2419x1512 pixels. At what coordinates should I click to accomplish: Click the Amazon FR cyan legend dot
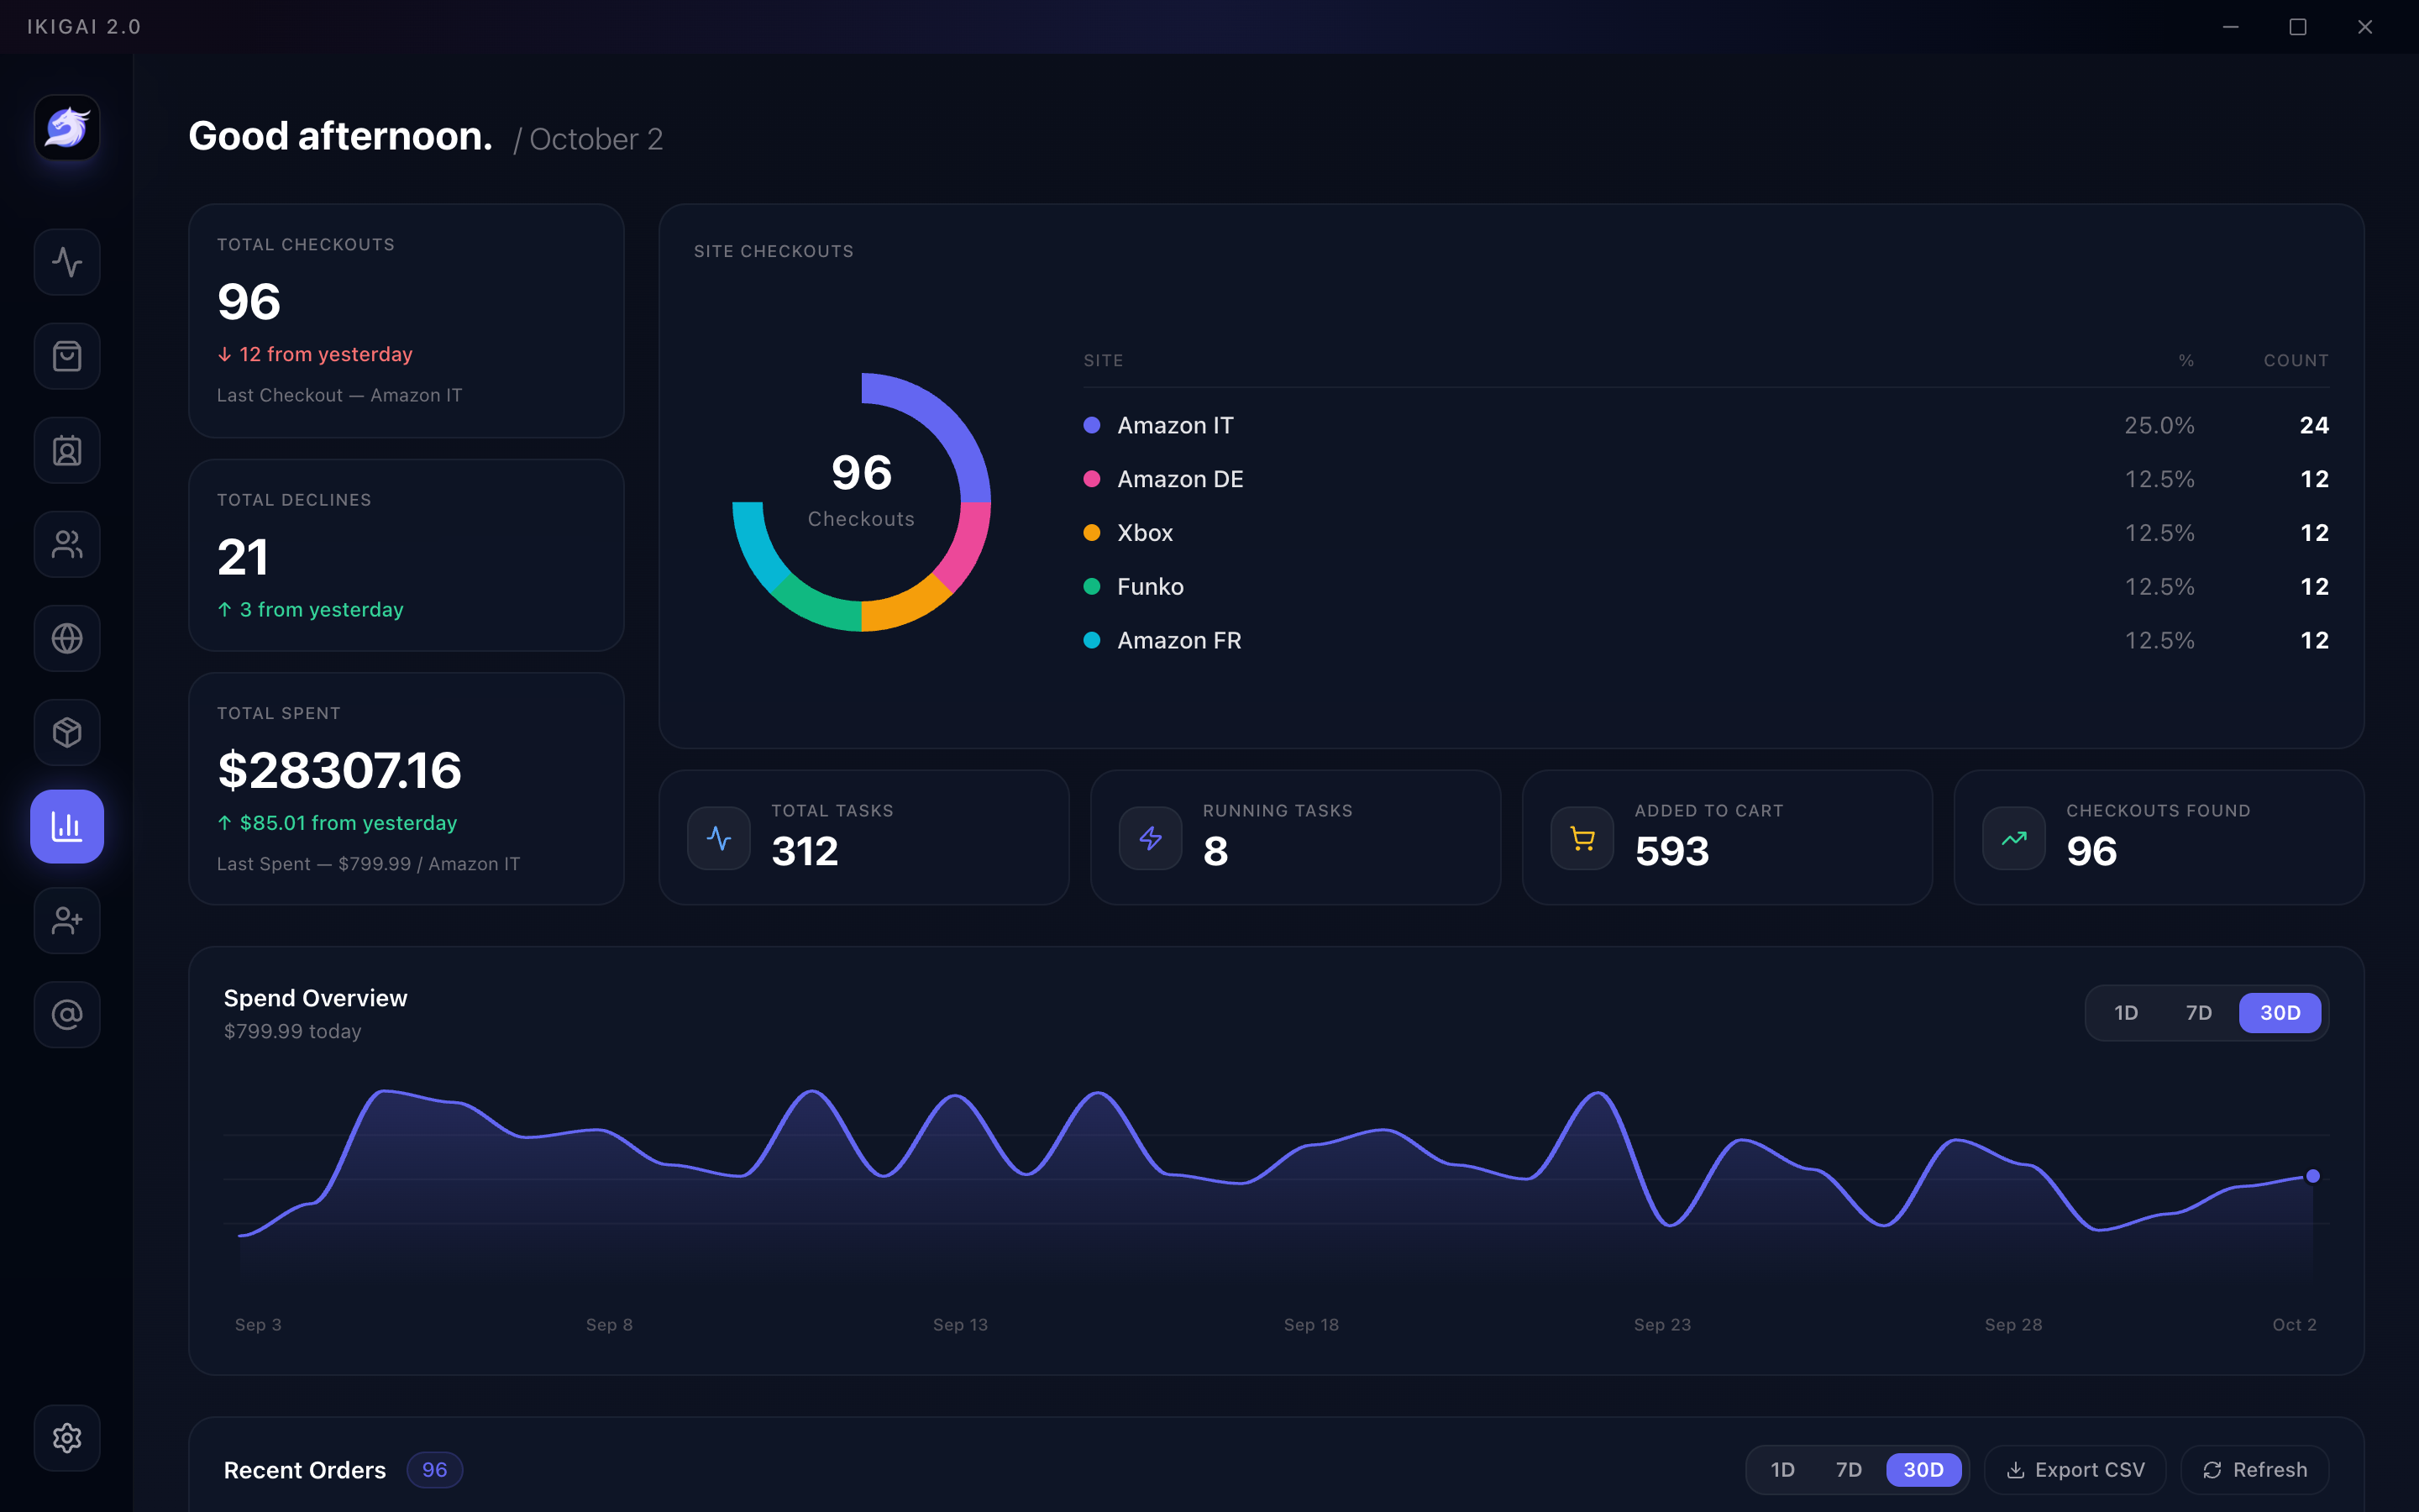(x=1092, y=640)
